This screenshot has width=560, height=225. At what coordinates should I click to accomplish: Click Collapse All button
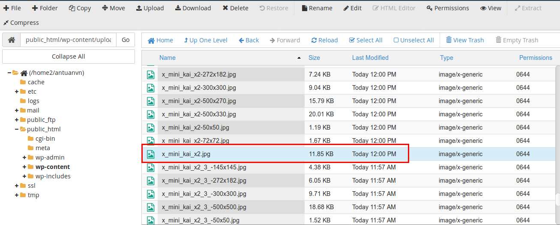69,56
